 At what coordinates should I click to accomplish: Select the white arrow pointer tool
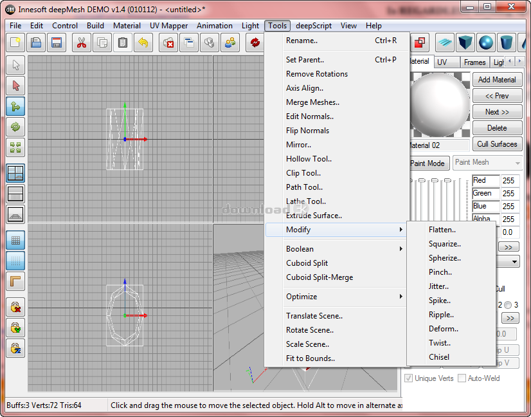coord(15,65)
